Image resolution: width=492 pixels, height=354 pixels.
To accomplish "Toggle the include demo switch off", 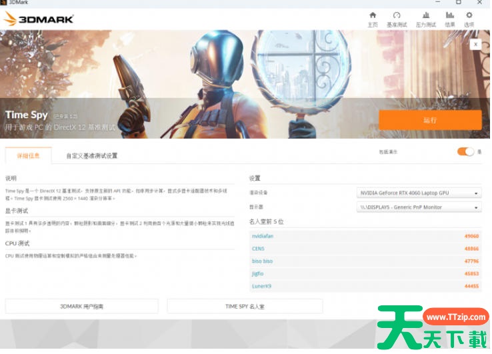I will pos(465,151).
